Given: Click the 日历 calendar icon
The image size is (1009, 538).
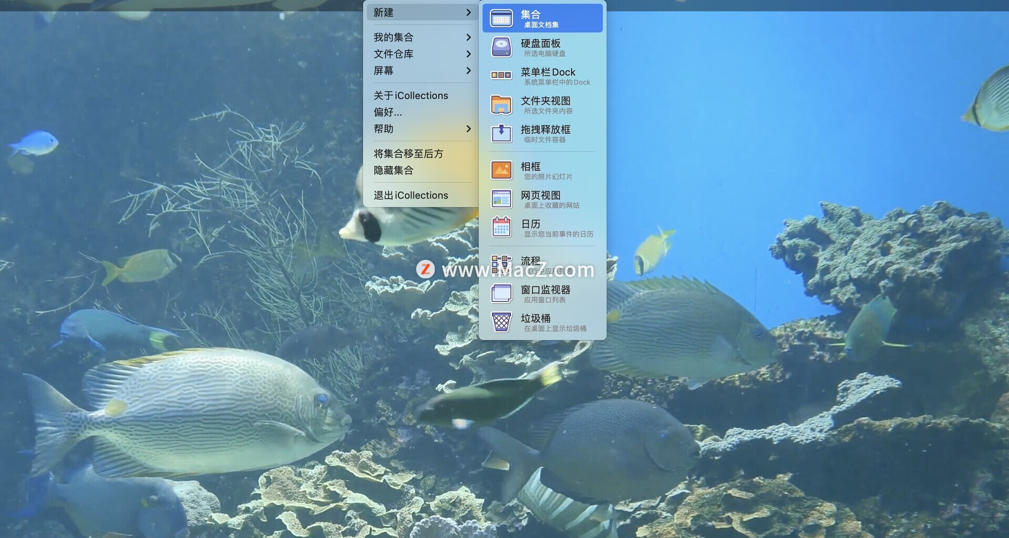Looking at the screenshot, I should tap(501, 228).
